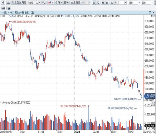
Task: Maximize the Tesla chart panel icon
Action: pos(150,13)
